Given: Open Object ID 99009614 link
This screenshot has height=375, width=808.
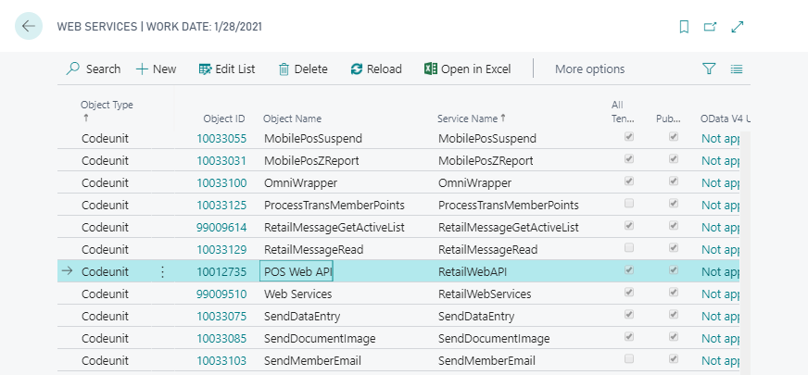Looking at the screenshot, I should pos(221,227).
